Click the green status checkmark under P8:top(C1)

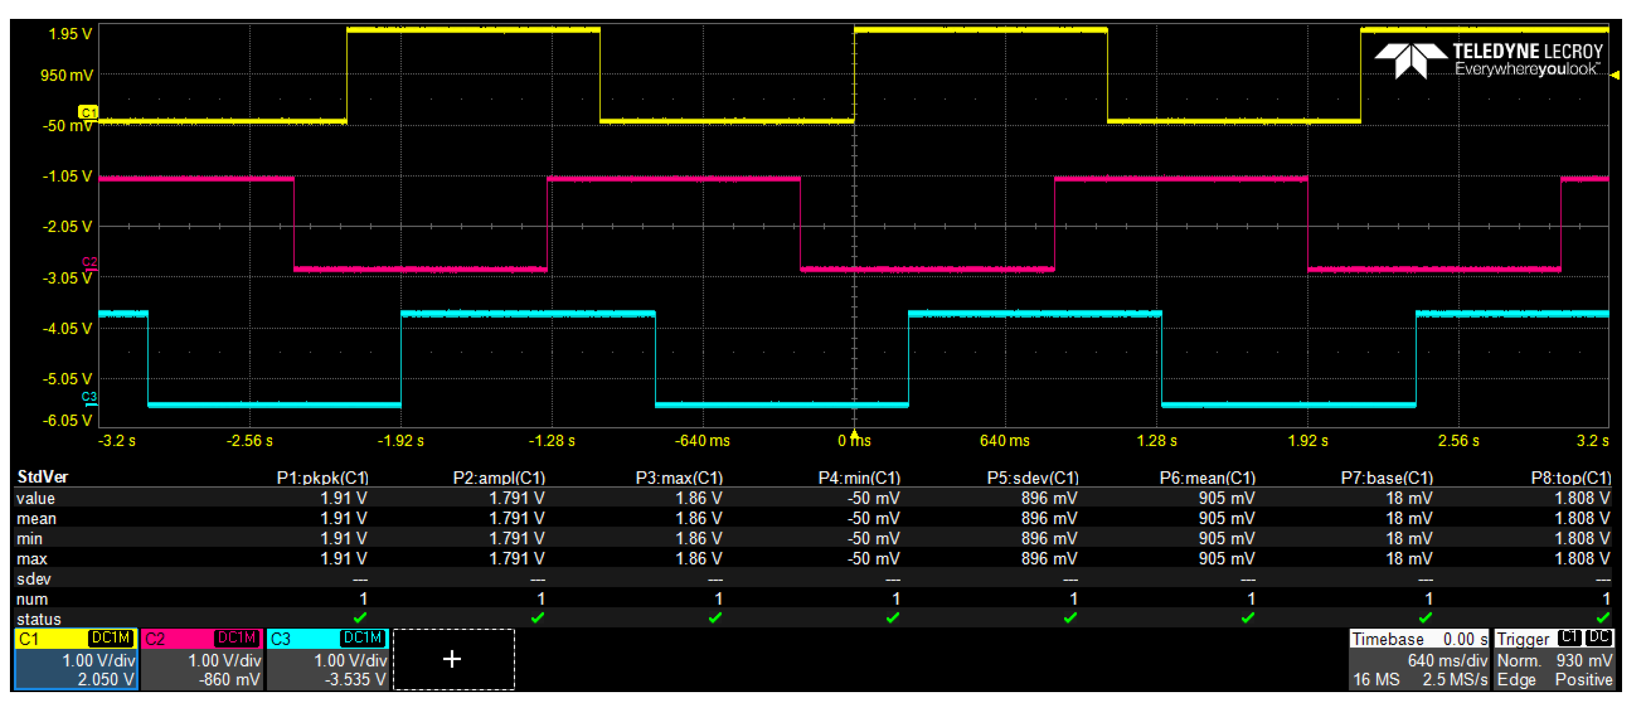[1602, 617]
